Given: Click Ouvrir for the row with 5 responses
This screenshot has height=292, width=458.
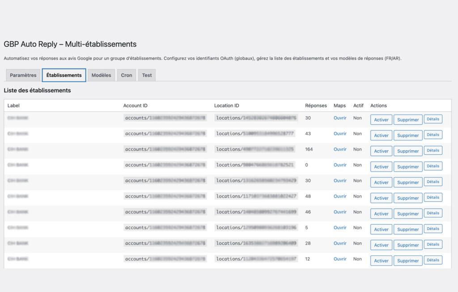Looking at the screenshot, I should point(340,228).
